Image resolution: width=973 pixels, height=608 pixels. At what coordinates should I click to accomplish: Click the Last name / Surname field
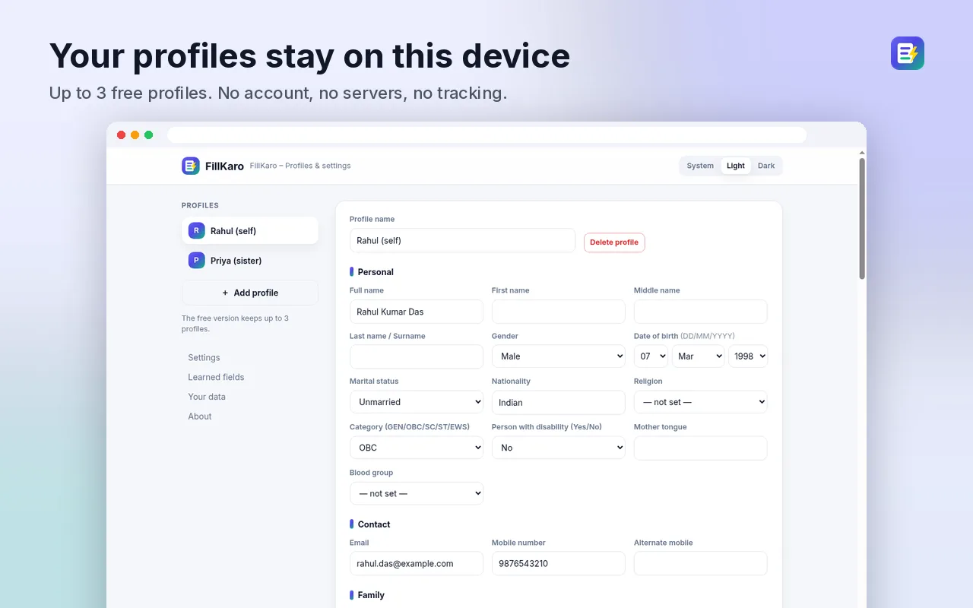coord(417,357)
